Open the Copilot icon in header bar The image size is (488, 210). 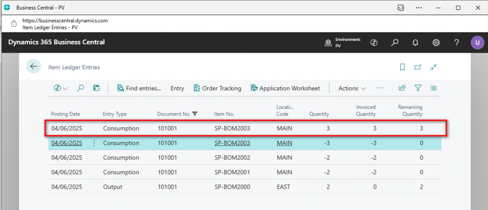(x=374, y=43)
